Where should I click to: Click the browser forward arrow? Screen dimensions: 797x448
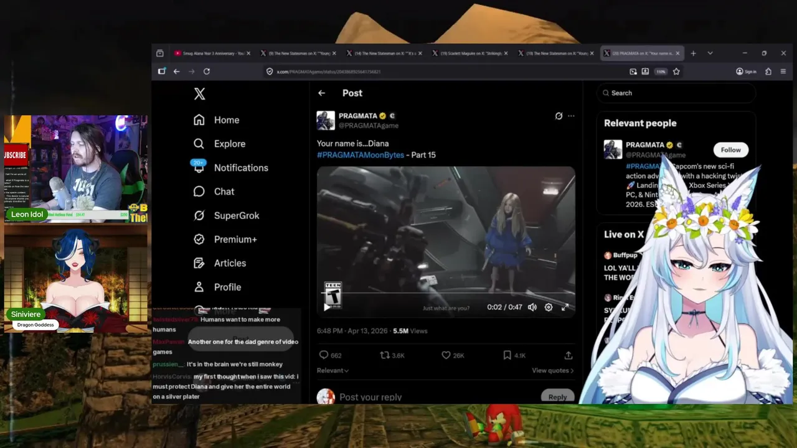click(191, 72)
